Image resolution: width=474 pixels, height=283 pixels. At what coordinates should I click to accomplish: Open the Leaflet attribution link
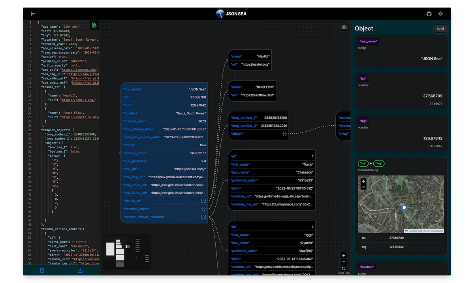pos(412,231)
